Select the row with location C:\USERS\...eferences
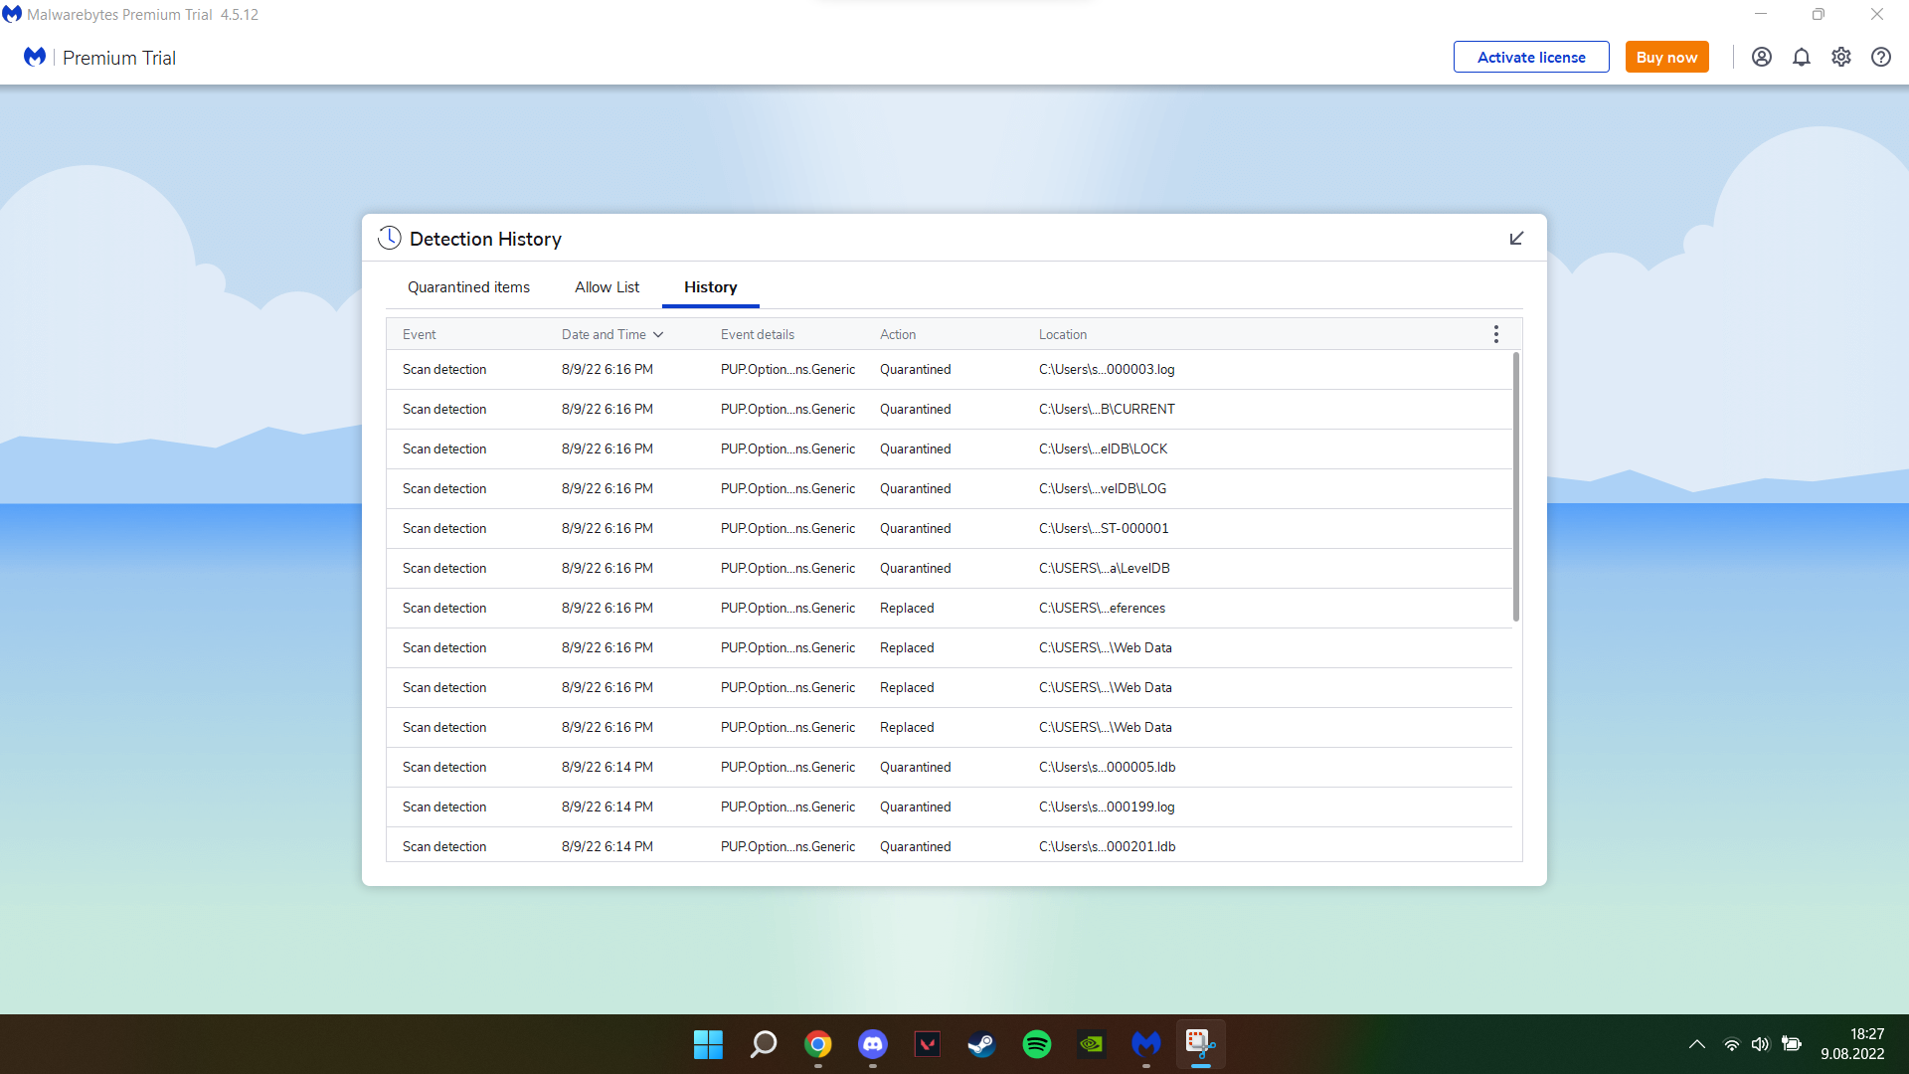The height and width of the screenshot is (1074, 1909). tap(950, 608)
